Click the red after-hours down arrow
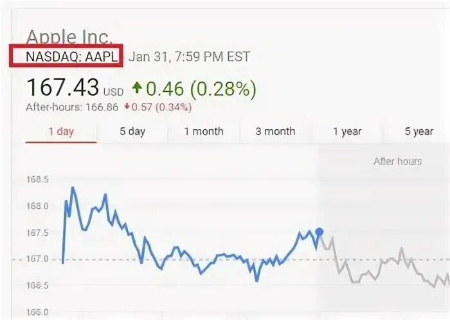The height and width of the screenshot is (320, 450). (127, 107)
